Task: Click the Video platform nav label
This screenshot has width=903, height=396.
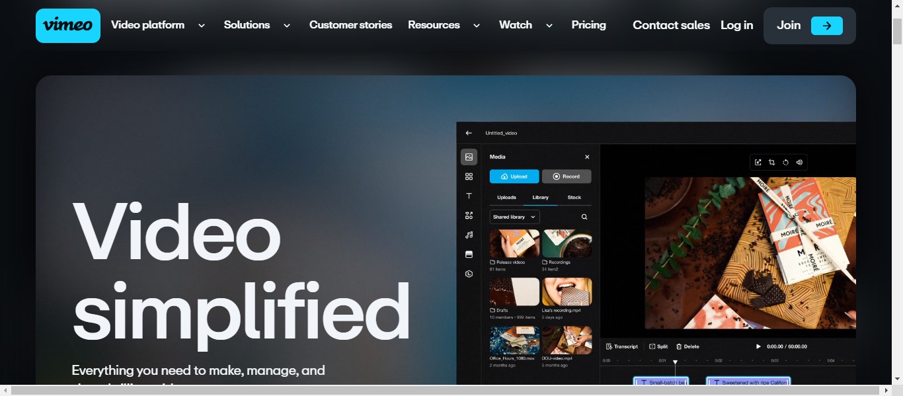Action: click(x=147, y=25)
